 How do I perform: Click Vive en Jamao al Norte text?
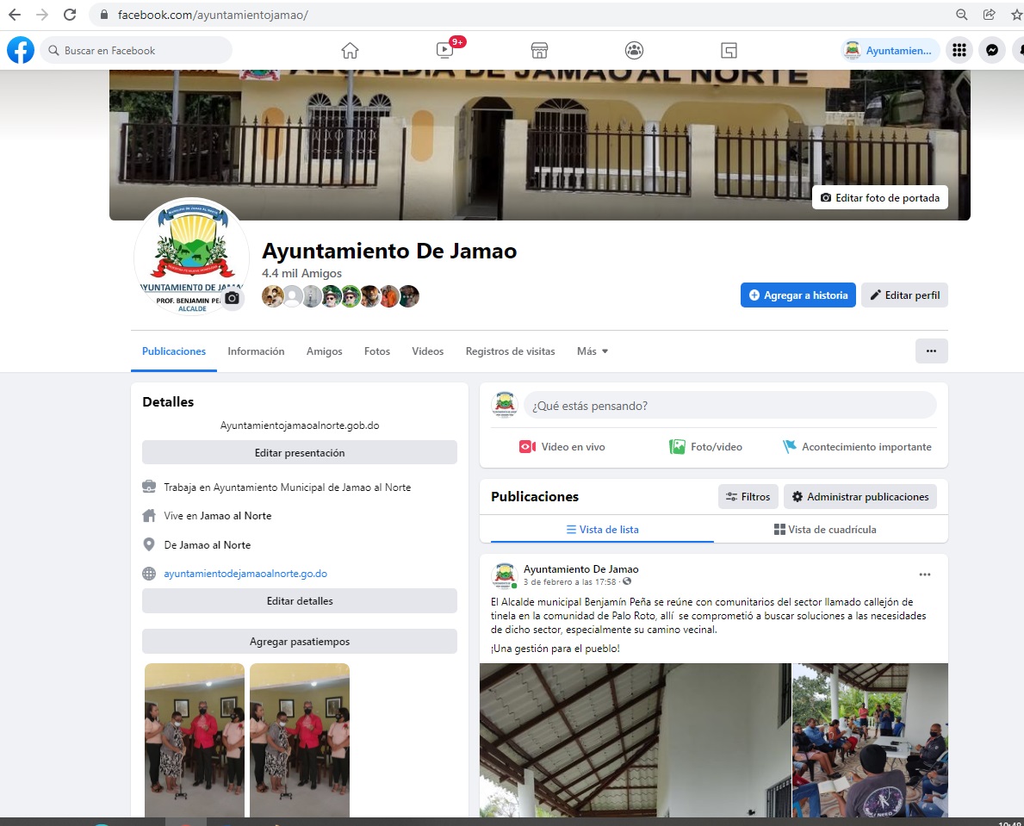pyautogui.click(x=218, y=516)
